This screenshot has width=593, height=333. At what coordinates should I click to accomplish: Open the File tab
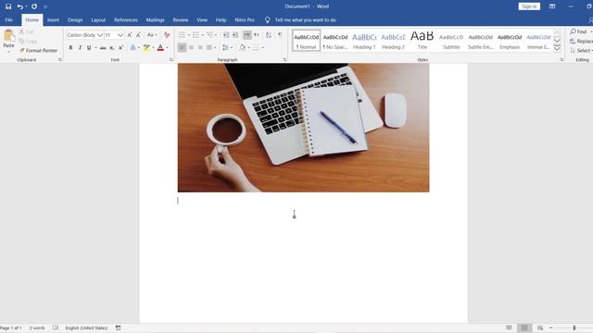click(x=9, y=19)
